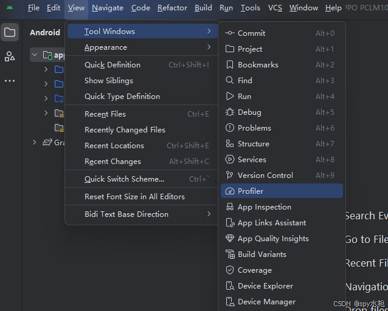388x311 pixels.
Task: Open the Edit menu
Action: coord(54,8)
